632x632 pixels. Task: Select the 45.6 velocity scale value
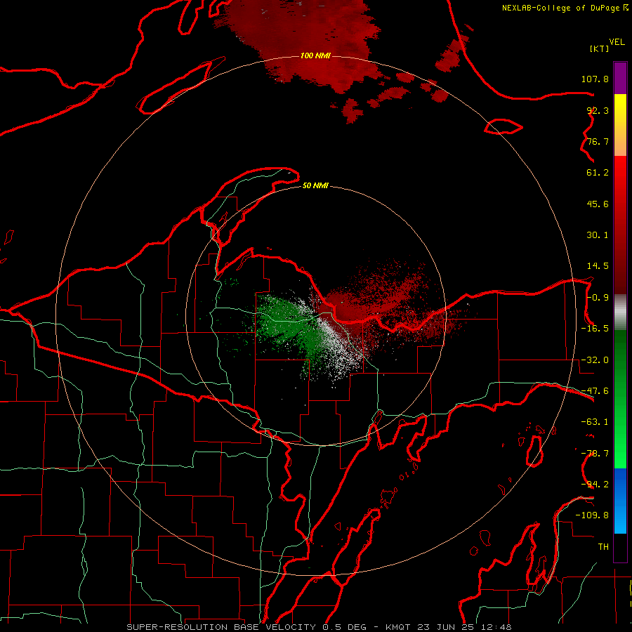click(x=598, y=204)
